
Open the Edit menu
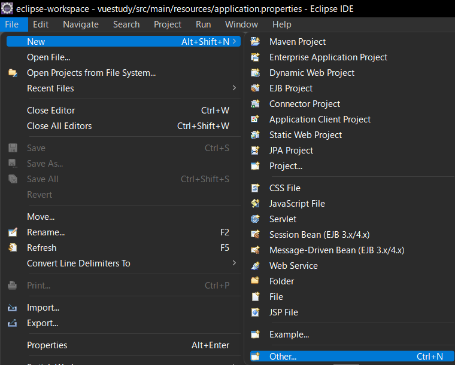(x=41, y=24)
